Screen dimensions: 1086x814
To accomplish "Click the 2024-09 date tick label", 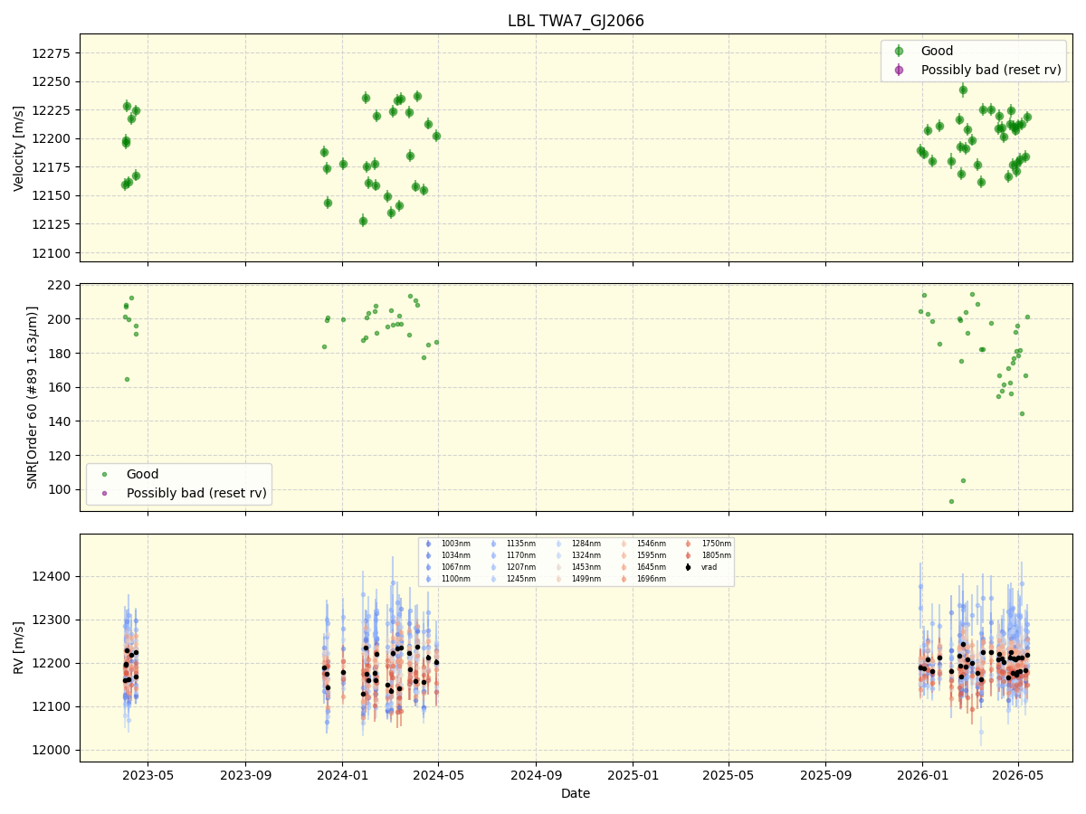I will coord(536,774).
